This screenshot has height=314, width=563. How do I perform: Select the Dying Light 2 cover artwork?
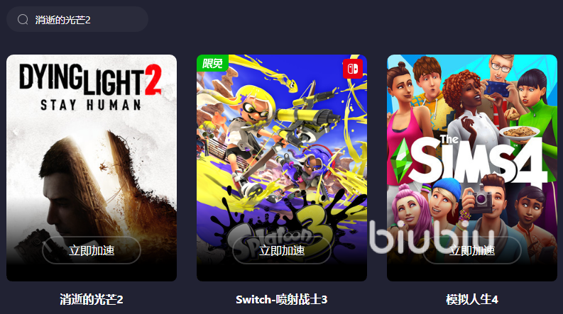tap(92, 168)
